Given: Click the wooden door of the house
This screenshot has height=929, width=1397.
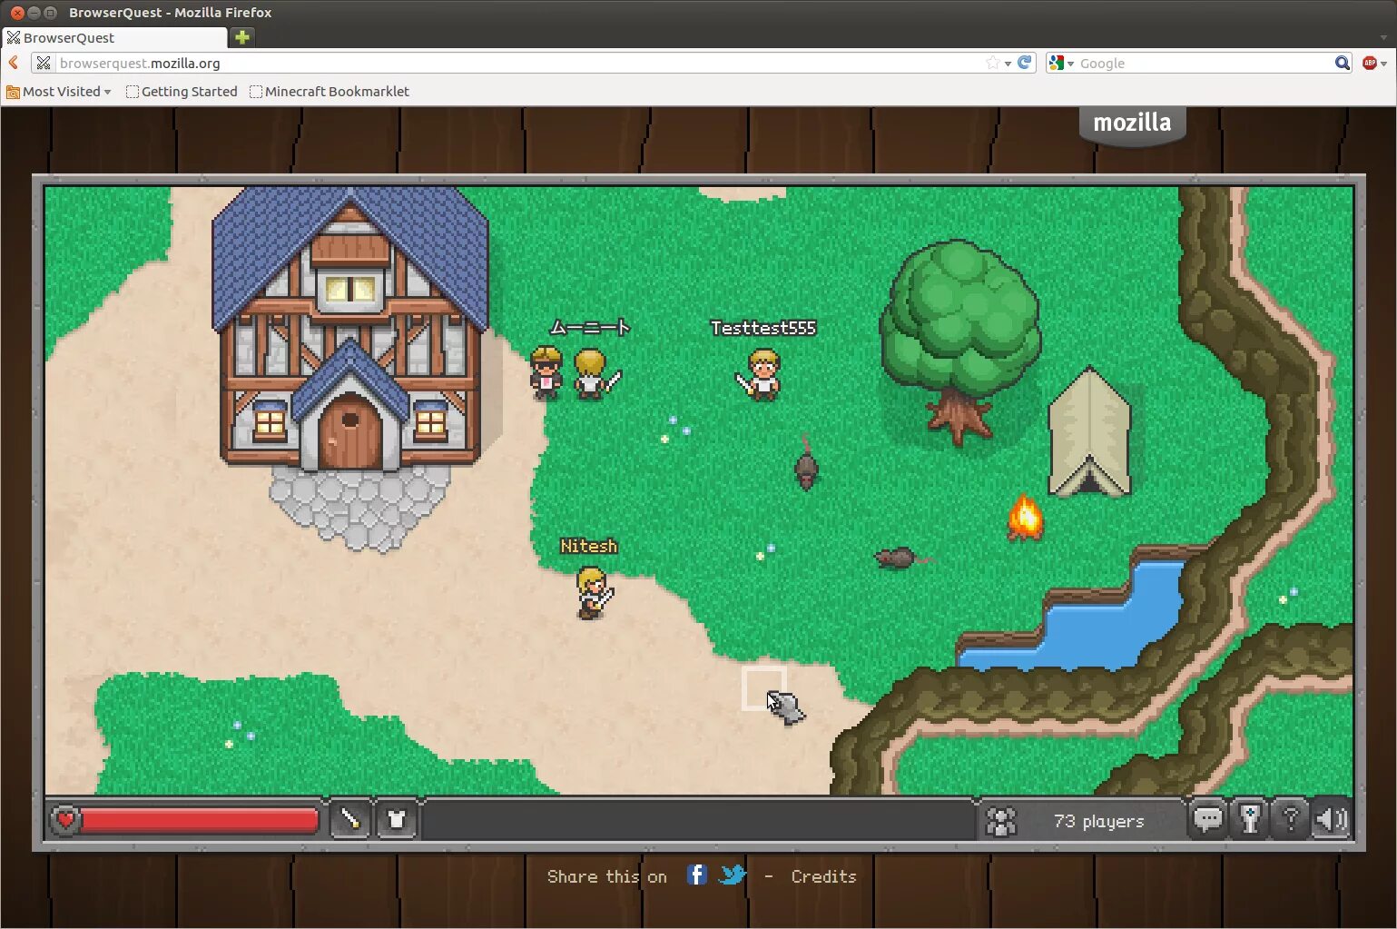Looking at the screenshot, I should (349, 434).
